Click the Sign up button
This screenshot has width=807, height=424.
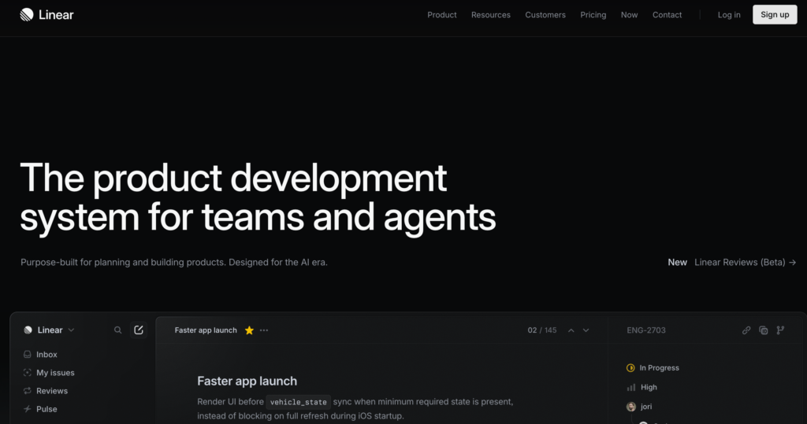(775, 15)
